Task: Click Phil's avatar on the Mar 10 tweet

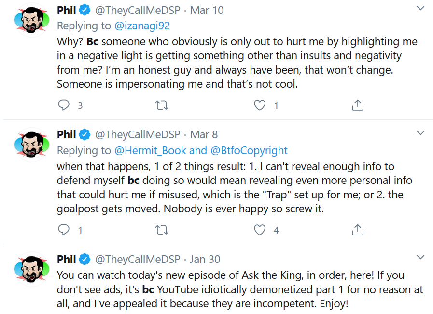Action: (x=32, y=20)
